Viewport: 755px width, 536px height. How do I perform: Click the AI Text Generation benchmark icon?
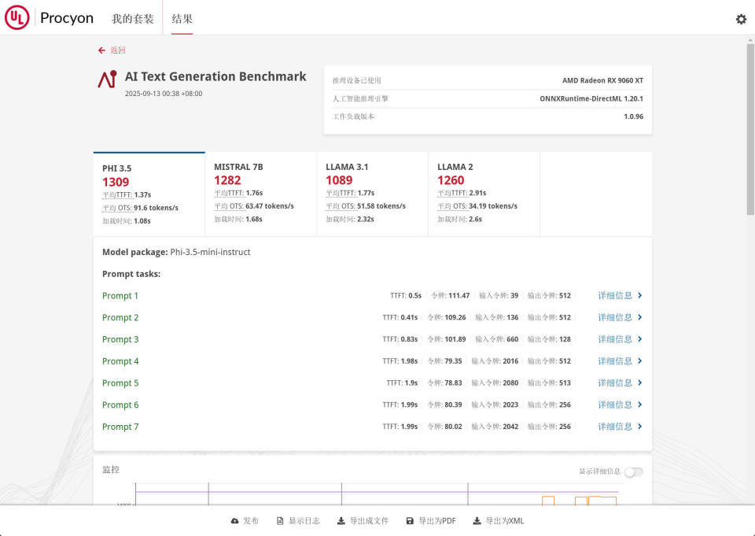[107, 79]
